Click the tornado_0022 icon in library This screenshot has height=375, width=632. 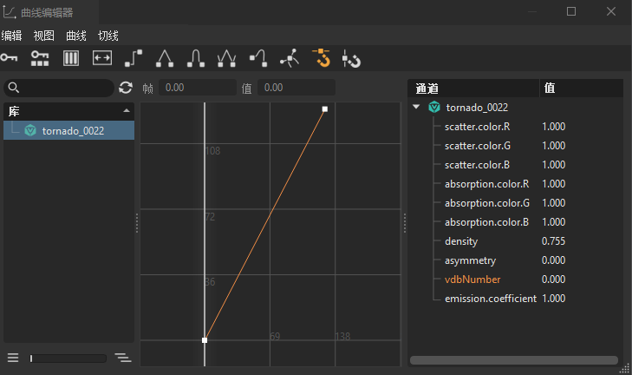click(x=30, y=130)
